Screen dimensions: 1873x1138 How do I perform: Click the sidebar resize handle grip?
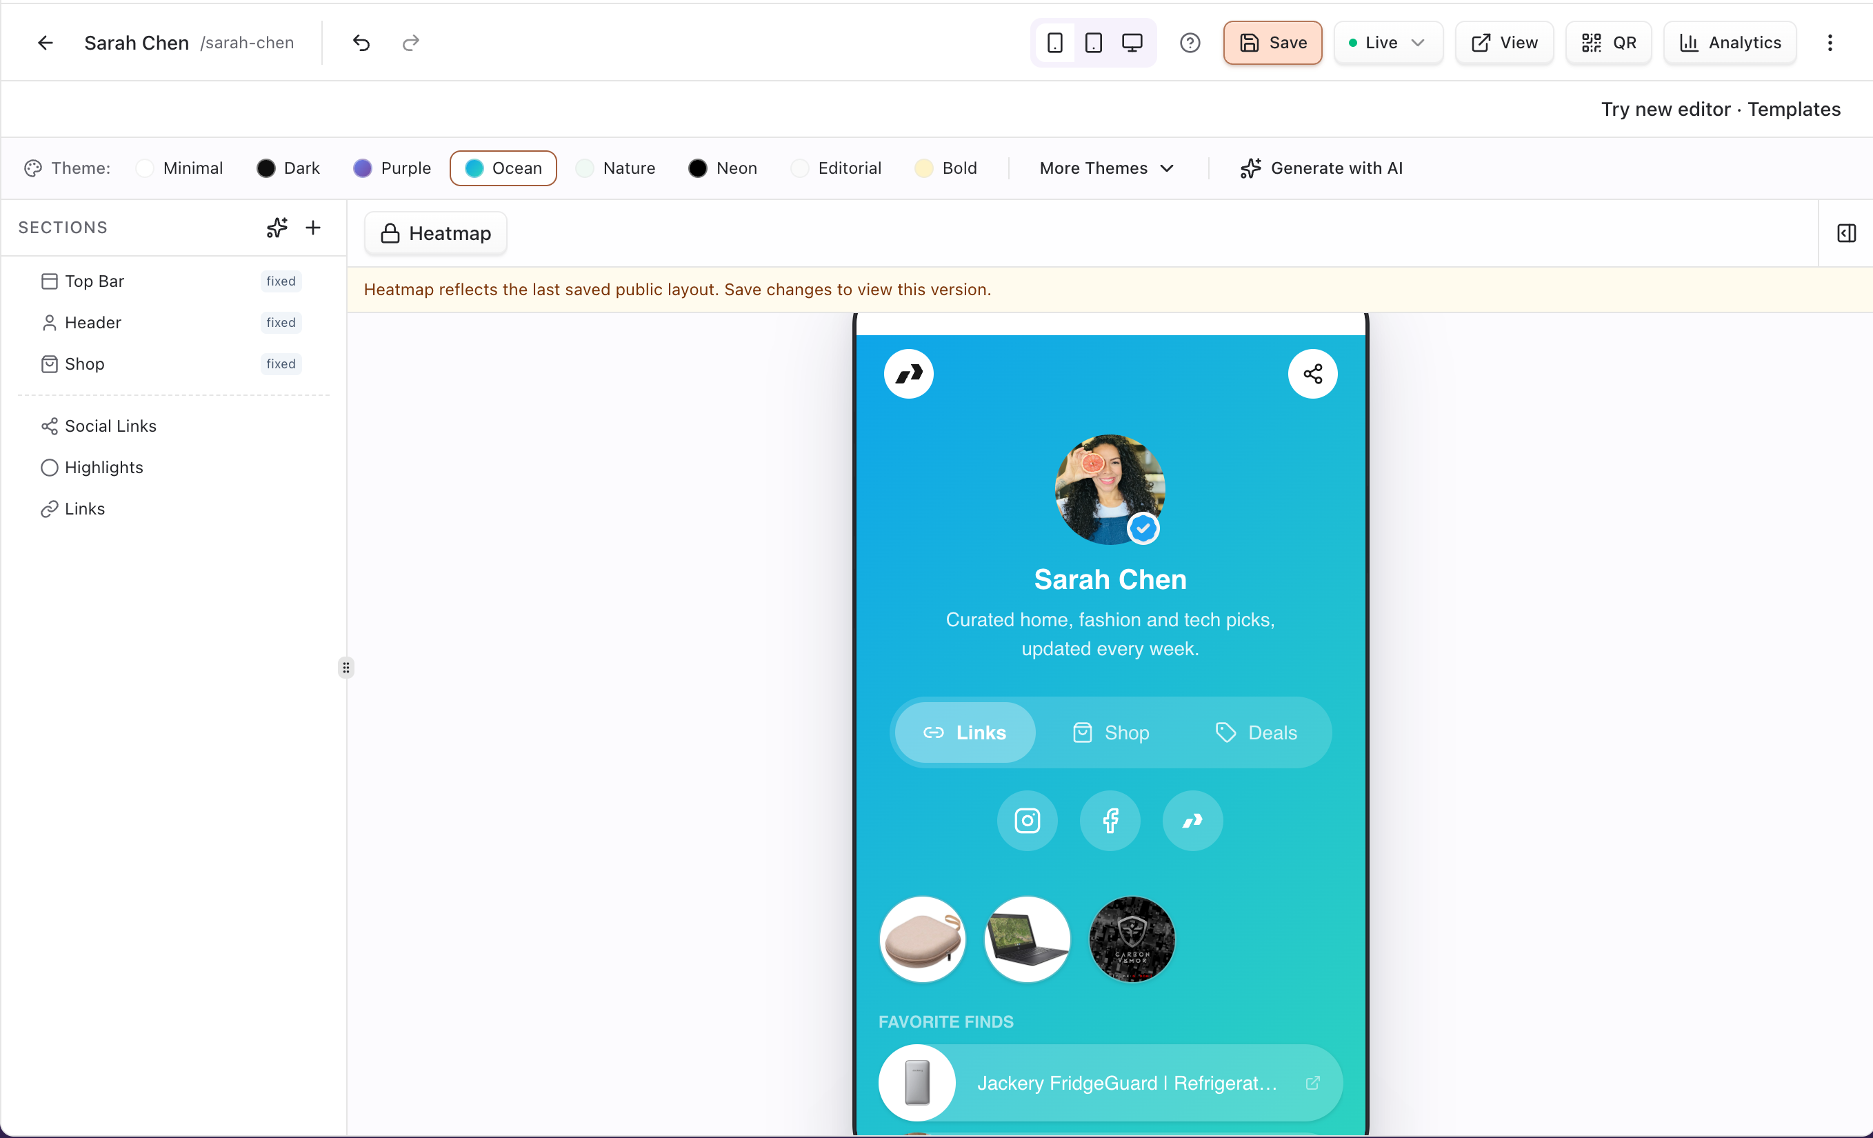tap(346, 668)
